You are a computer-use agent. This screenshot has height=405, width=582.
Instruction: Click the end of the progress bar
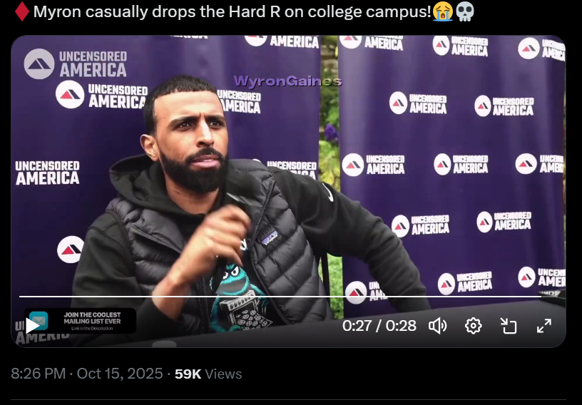click(x=541, y=296)
